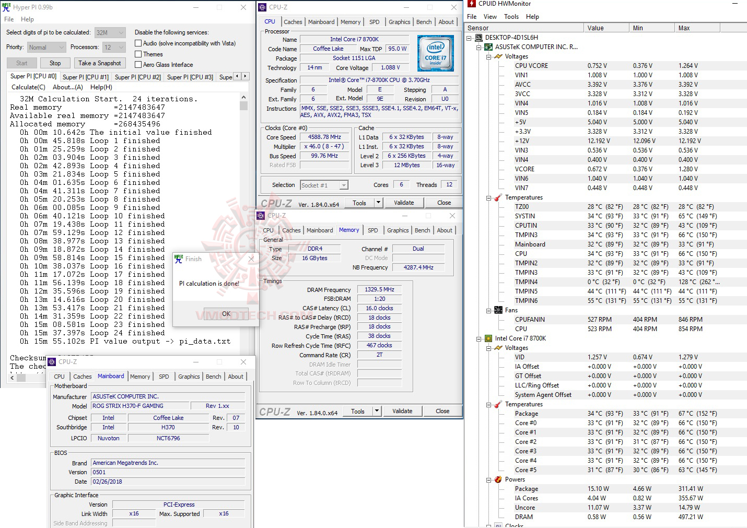
Task: Open the Priority dropdown set to Normal
Action: coord(46,48)
